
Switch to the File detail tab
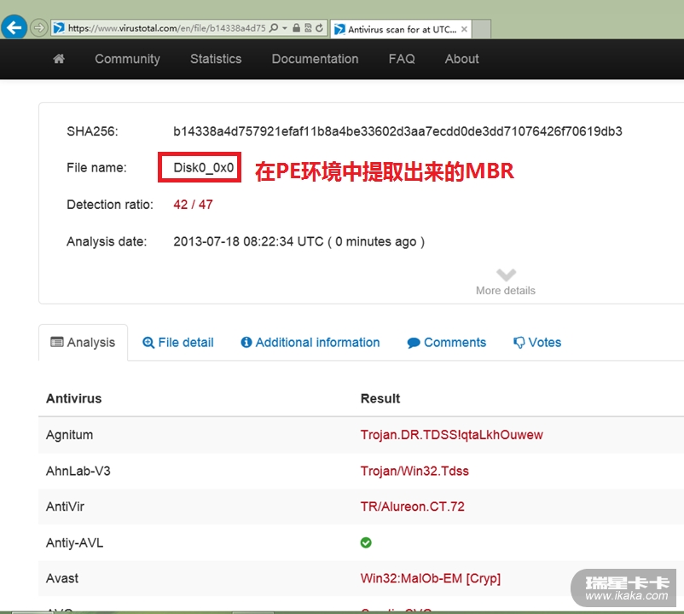click(x=178, y=342)
